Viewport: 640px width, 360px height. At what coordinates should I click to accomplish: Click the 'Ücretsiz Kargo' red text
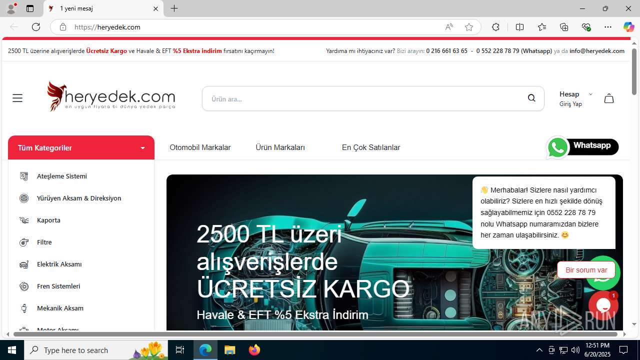(106, 50)
